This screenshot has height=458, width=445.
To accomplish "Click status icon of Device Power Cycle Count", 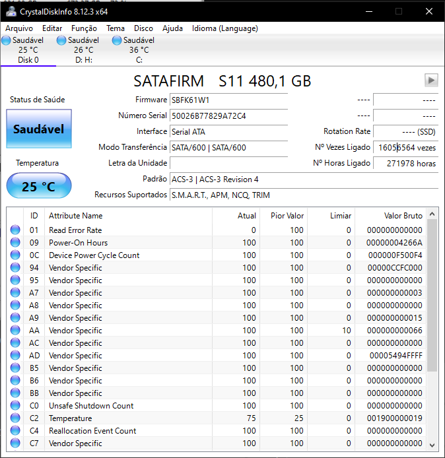I will coord(15,255).
